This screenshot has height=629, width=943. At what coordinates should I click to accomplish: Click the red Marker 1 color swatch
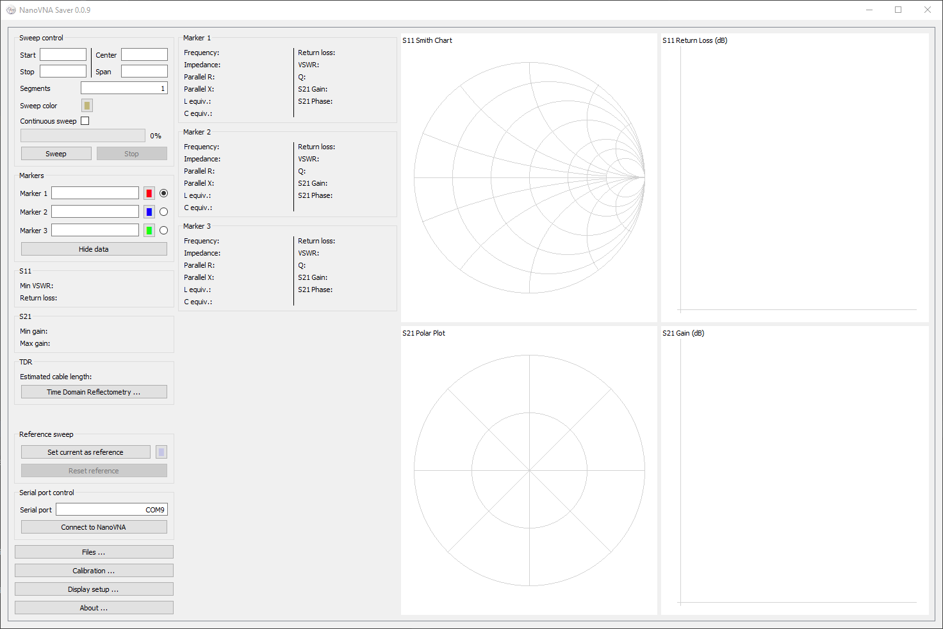point(149,193)
